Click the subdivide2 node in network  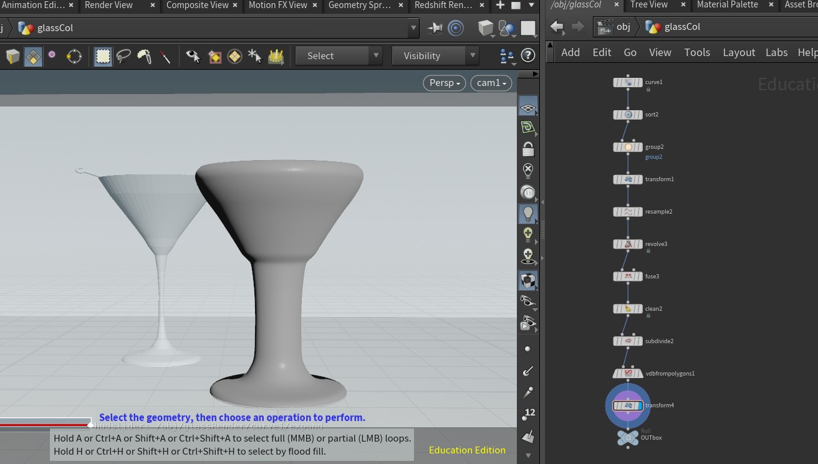628,341
